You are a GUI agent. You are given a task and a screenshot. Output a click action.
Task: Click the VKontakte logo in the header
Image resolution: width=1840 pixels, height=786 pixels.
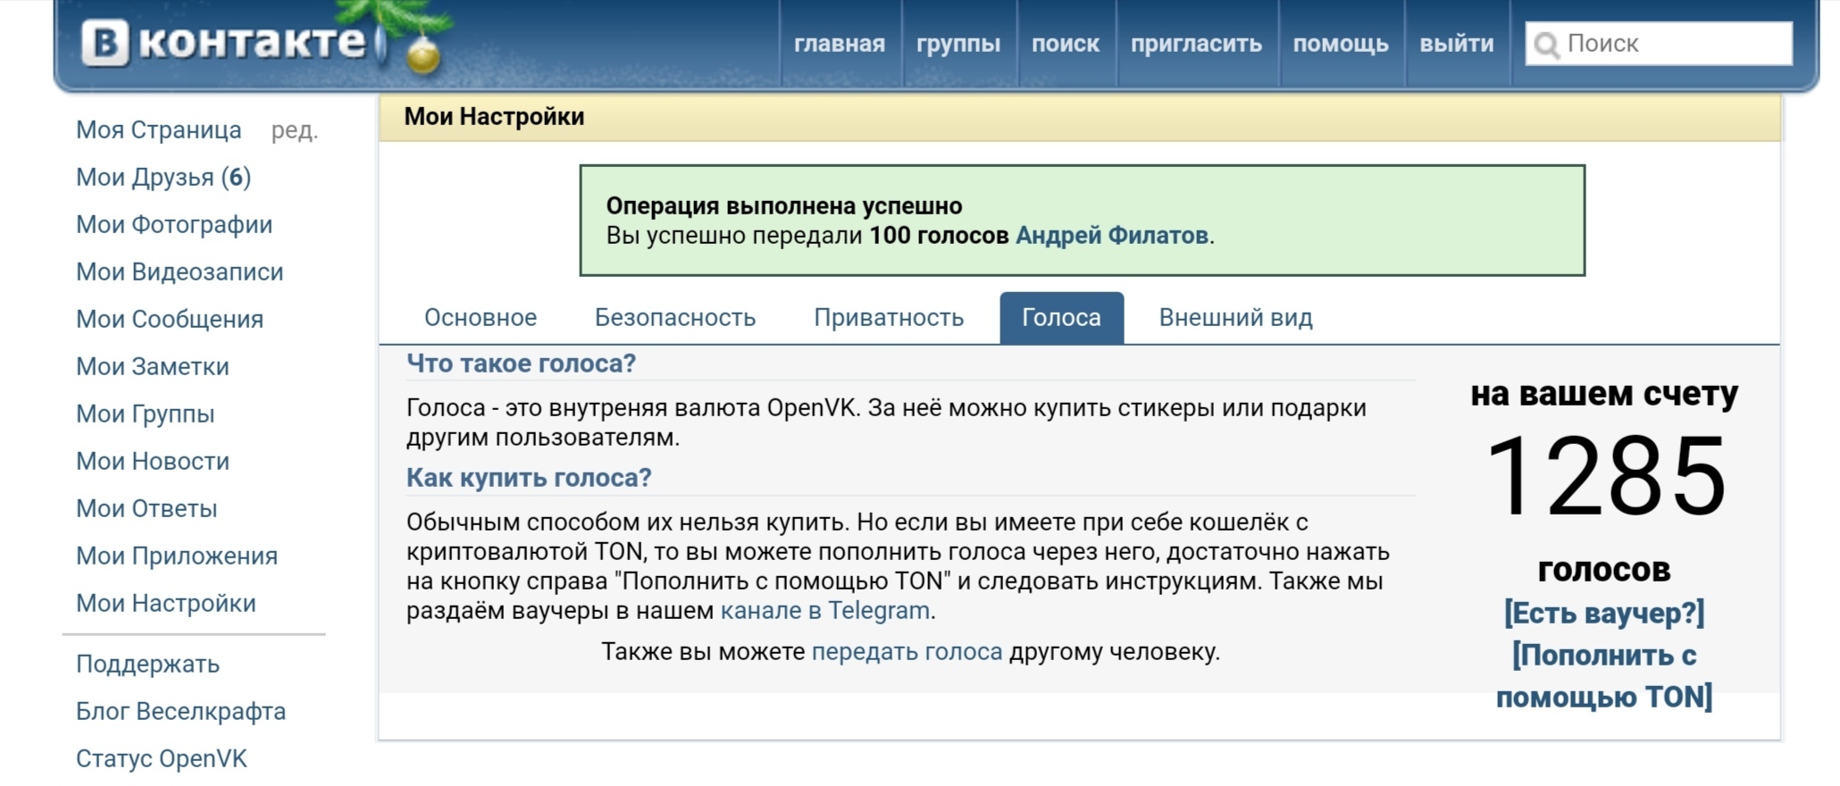point(224,43)
